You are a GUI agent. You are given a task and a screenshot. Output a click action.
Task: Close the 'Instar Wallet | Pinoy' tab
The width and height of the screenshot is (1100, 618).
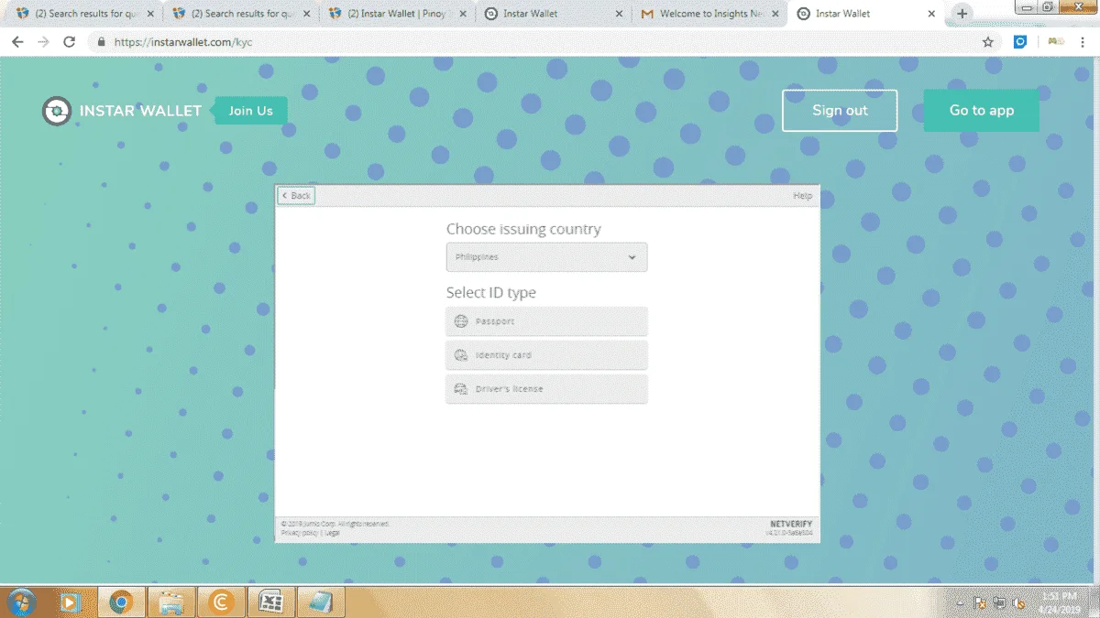pos(464,14)
